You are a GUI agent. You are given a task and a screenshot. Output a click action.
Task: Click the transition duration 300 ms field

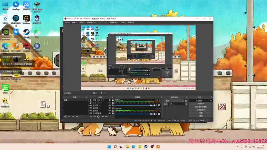point(177,104)
